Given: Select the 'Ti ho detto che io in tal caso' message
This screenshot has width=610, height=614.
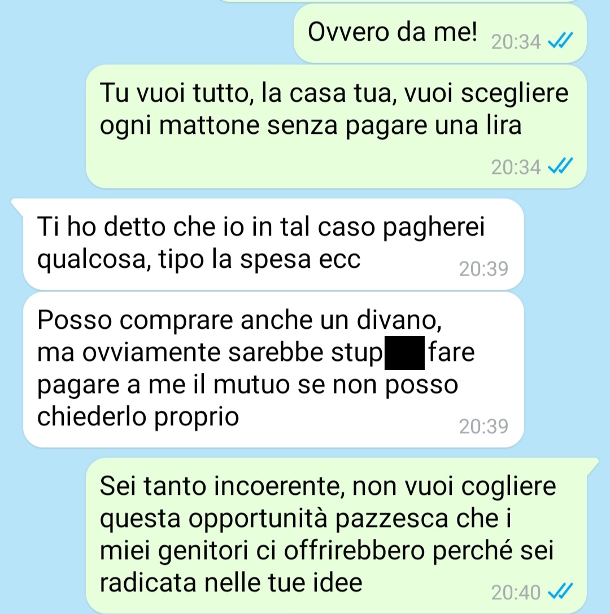Looking at the screenshot, I should 273,245.
